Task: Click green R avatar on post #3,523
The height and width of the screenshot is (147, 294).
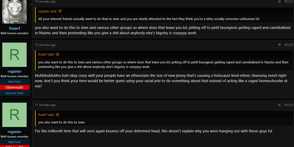Action: click(14, 115)
